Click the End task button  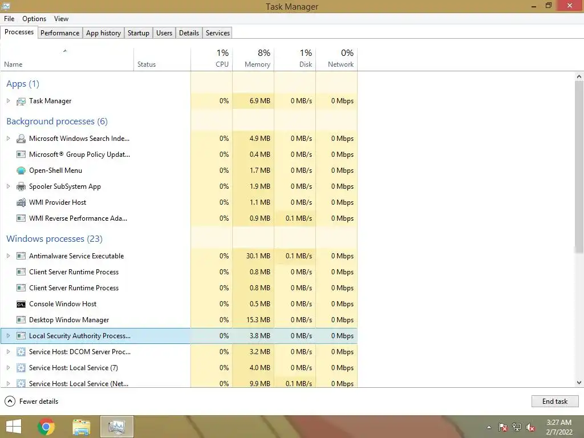tap(555, 401)
